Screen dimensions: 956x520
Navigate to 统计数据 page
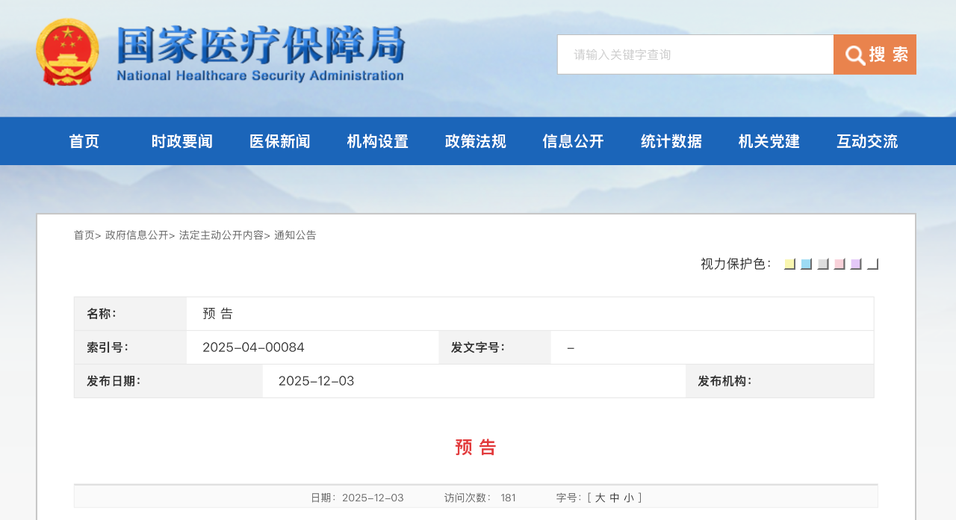tap(671, 141)
